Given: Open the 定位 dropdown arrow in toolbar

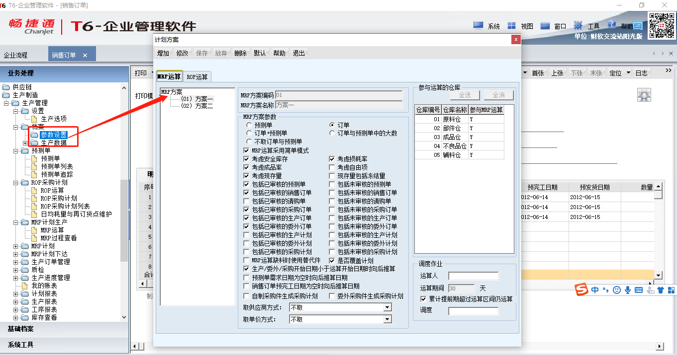Looking at the screenshot, I should (x=629, y=73).
